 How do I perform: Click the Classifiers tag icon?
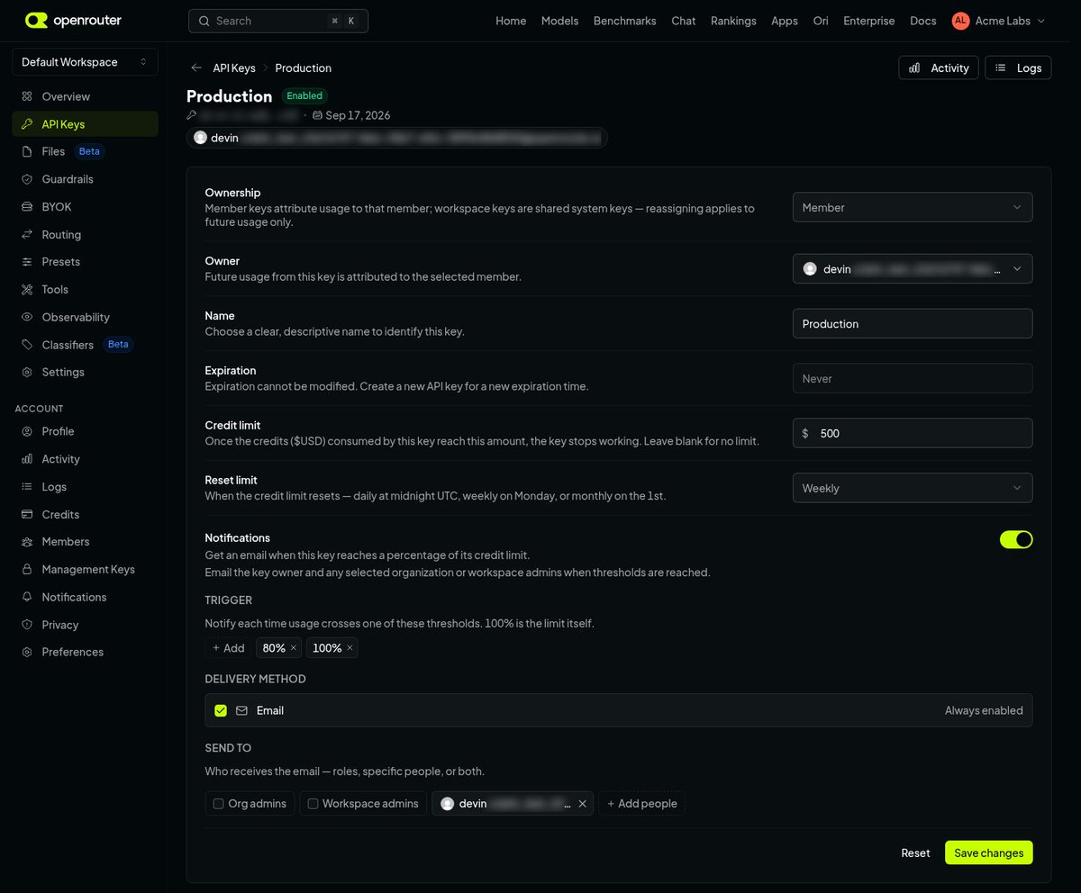click(27, 345)
